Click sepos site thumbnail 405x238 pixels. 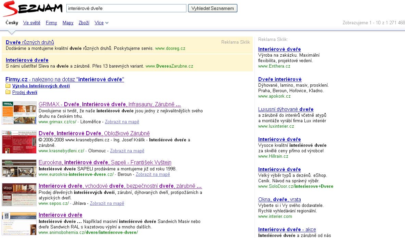click(x=19, y=195)
